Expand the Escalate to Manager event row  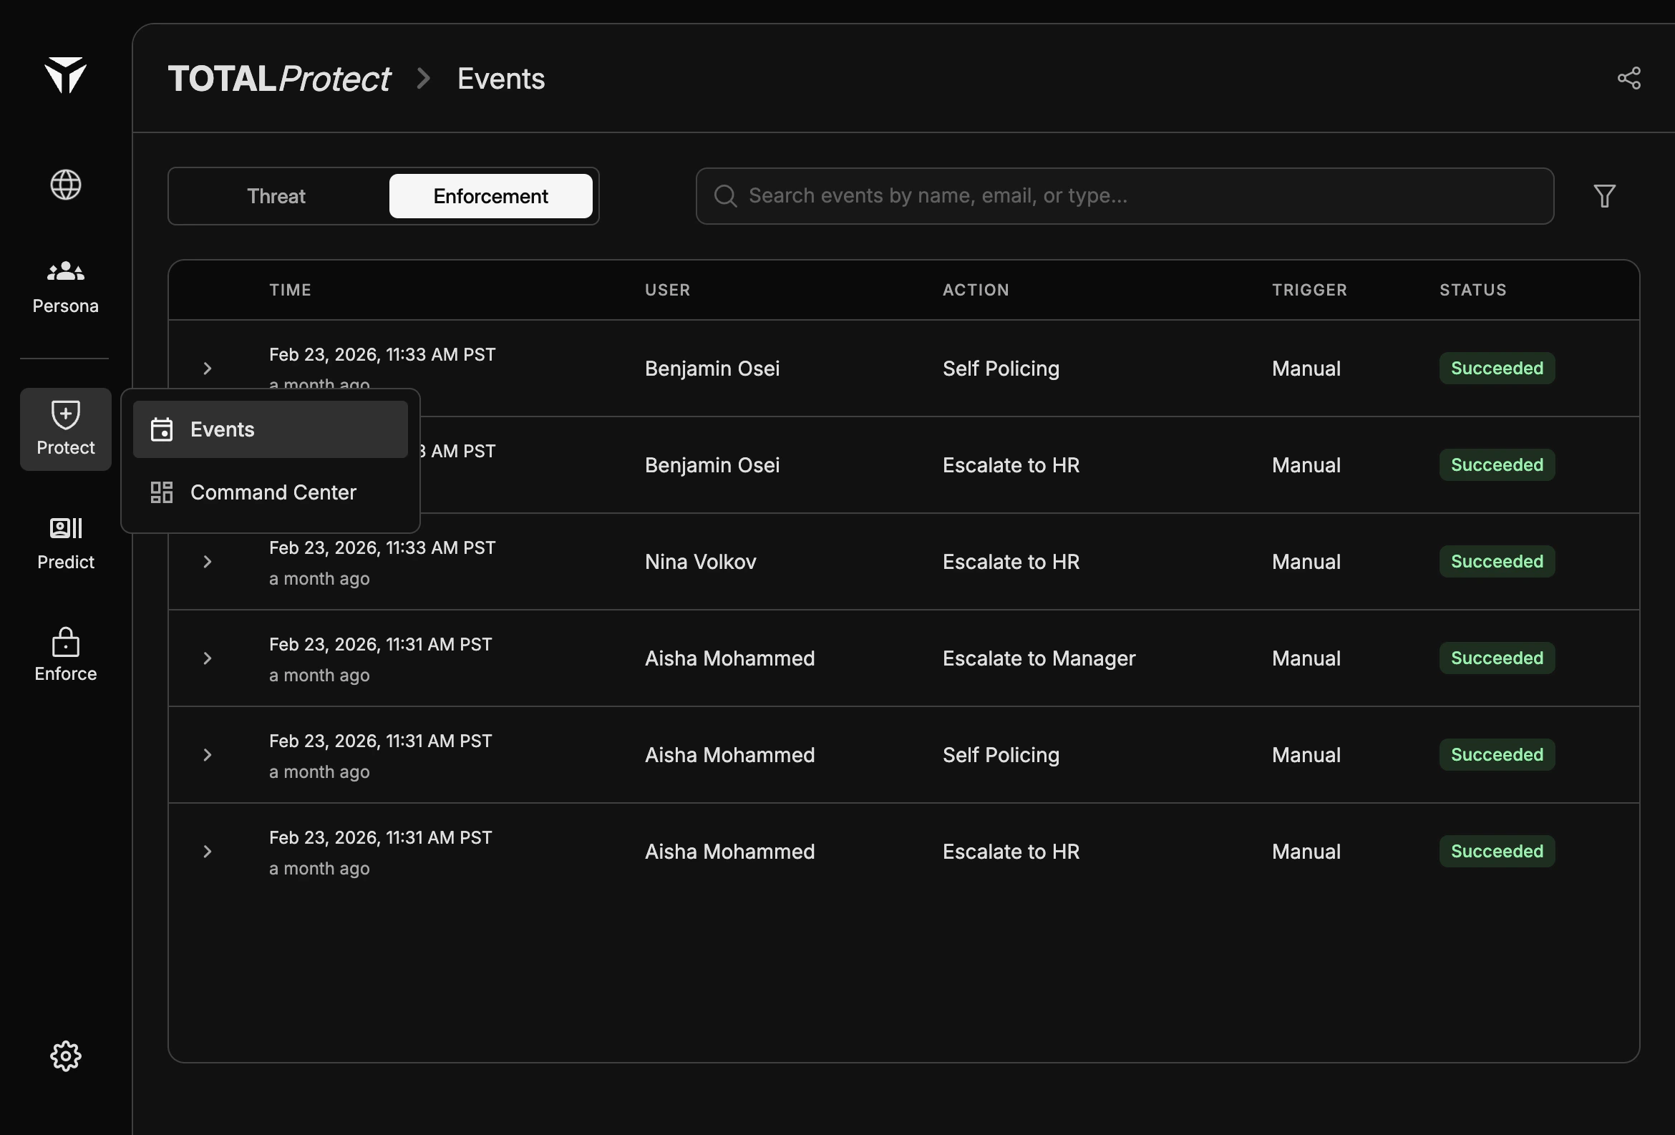tap(208, 658)
